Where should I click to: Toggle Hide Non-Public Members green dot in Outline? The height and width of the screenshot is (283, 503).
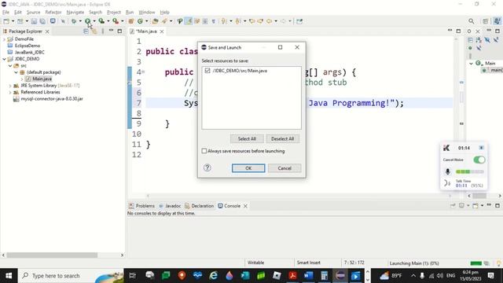(x=470, y=48)
